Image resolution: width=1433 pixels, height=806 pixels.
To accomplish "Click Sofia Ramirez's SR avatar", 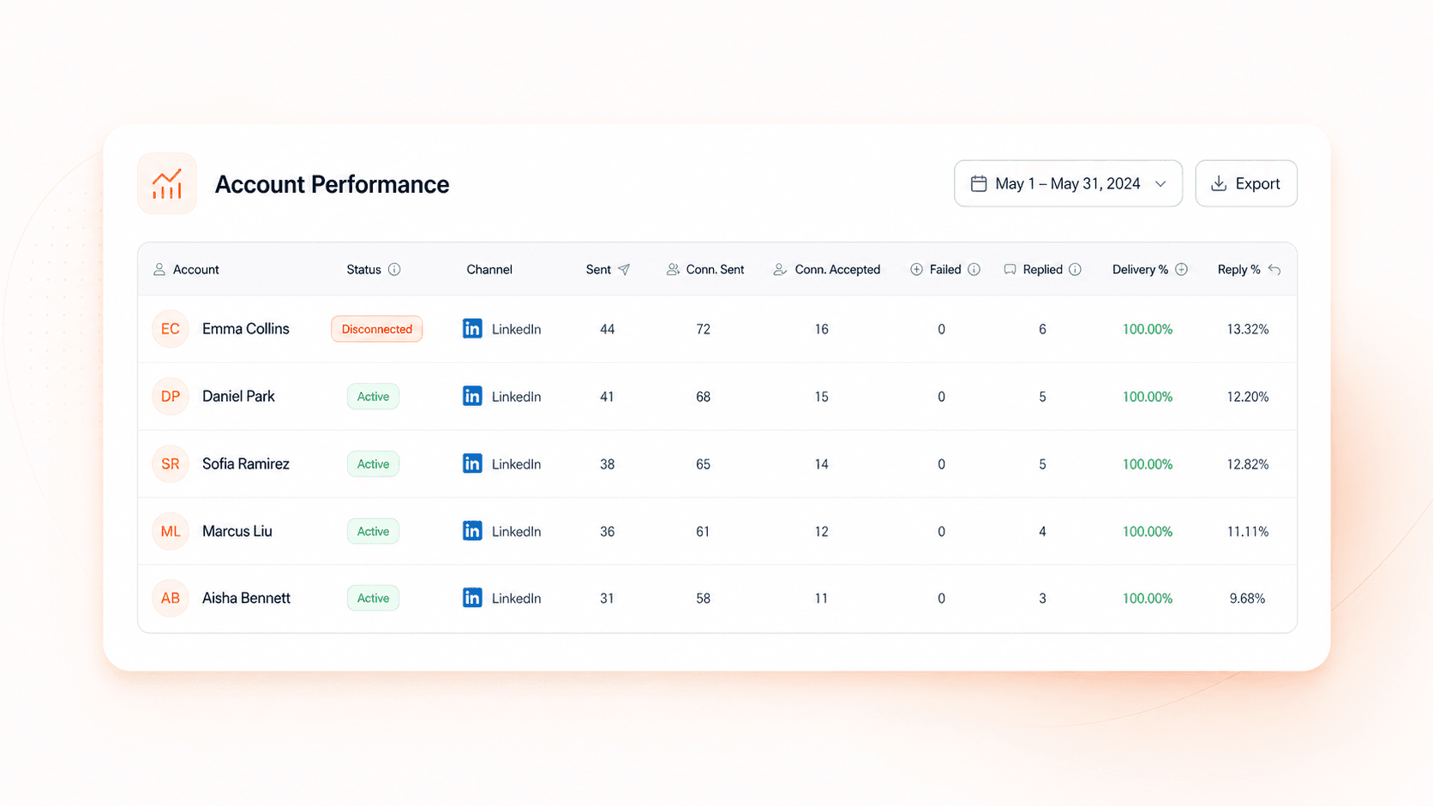I will click(x=171, y=463).
